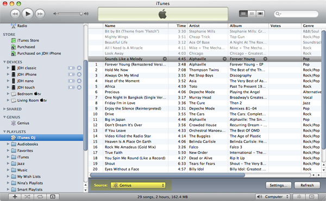Collapse the GENIUS section
Screen dimensions: 326x201
pyautogui.click(x=4, y=117)
